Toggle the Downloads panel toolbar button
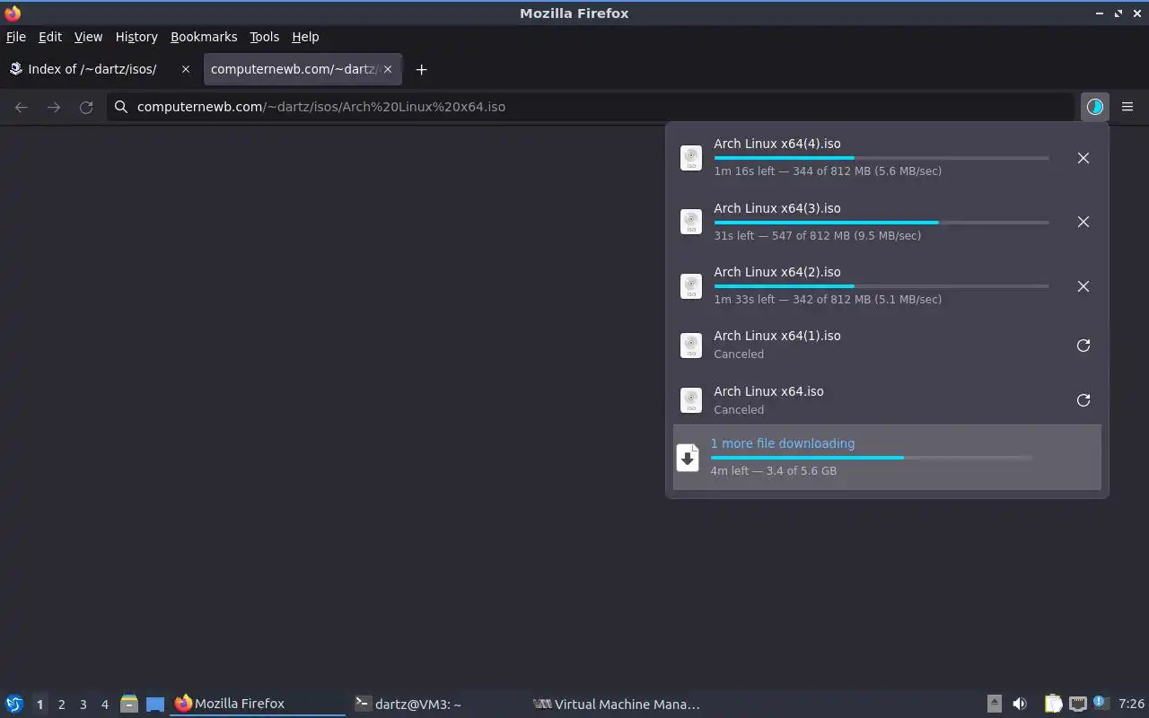 (x=1094, y=107)
